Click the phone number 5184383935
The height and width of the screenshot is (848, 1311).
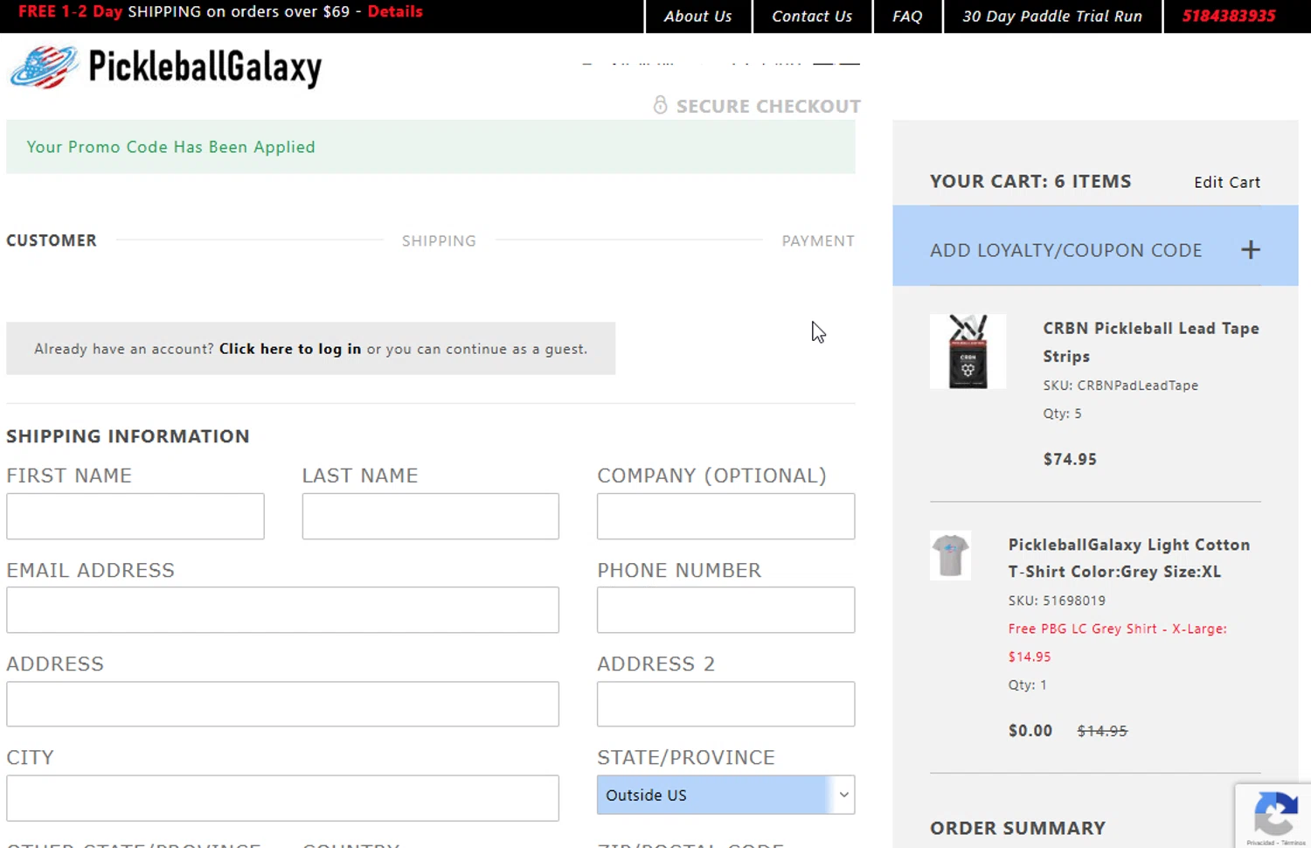tap(1229, 16)
